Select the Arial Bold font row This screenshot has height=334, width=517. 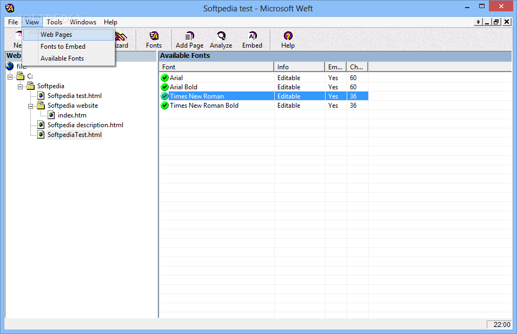tap(264, 87)
